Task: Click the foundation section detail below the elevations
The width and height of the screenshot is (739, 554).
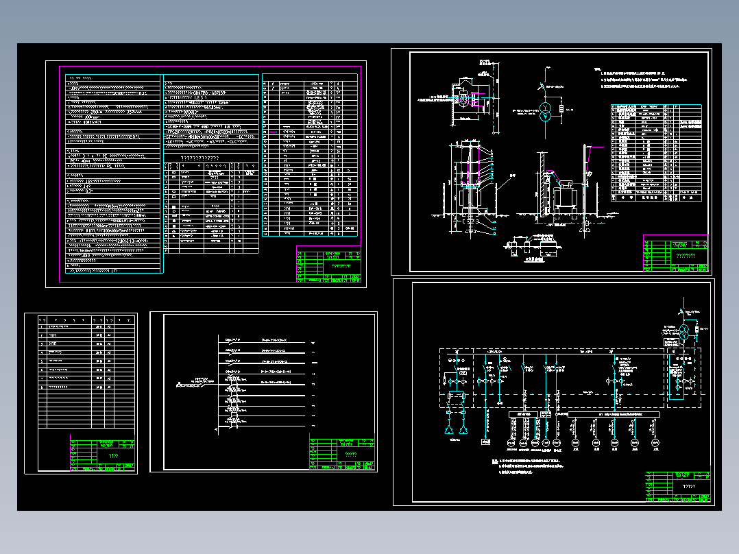Action: pyautogui.click(x=533, y=248)
